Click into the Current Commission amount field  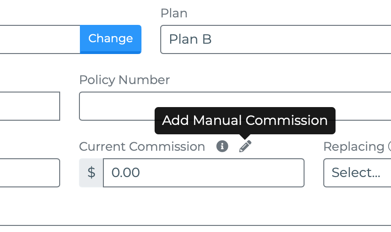203,173
